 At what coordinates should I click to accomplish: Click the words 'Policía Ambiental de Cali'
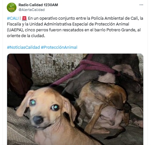pos(115,18)
